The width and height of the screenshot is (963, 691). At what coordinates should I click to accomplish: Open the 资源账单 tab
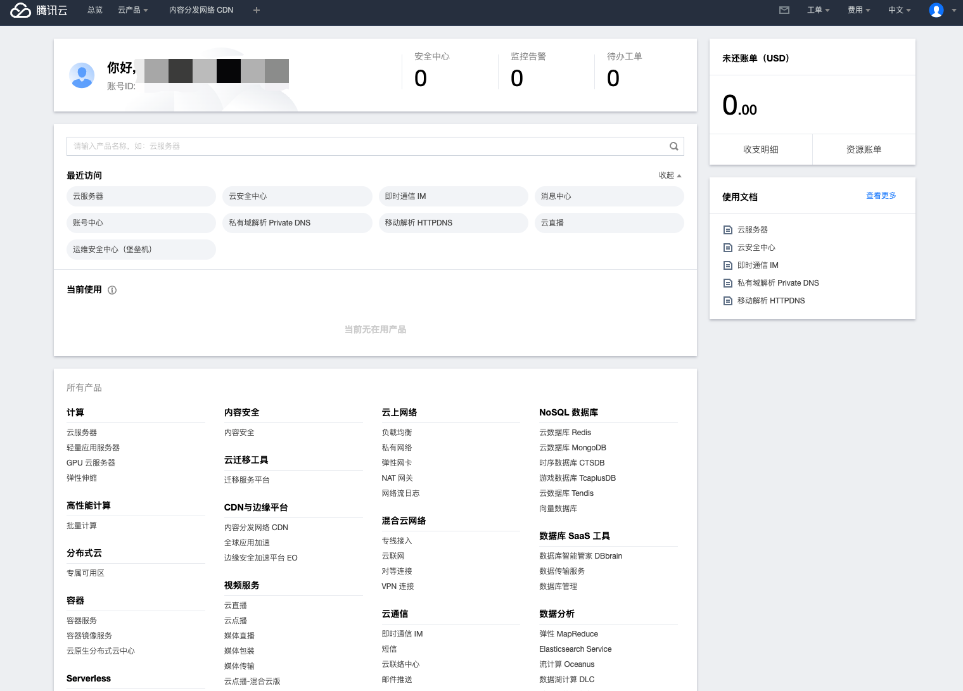(x=864, y=149)
